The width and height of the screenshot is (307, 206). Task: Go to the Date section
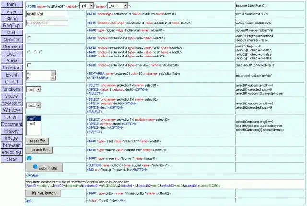tap(12, 54)
